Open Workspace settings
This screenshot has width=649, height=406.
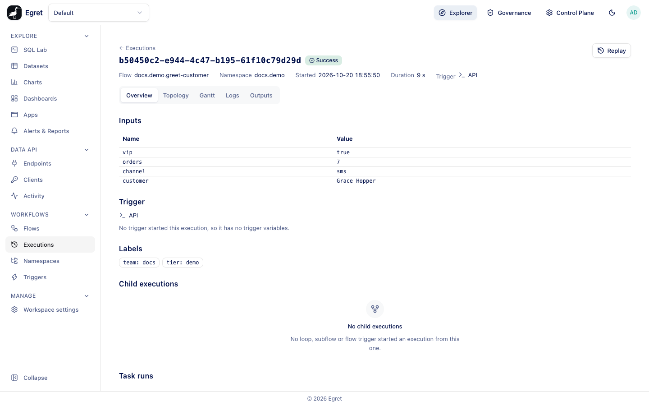coord(50,309)
